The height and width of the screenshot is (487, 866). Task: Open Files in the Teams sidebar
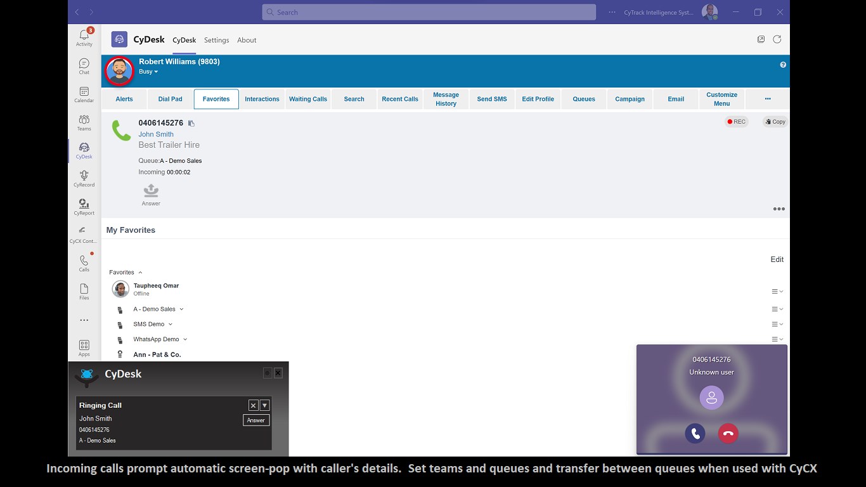[84, 292]
